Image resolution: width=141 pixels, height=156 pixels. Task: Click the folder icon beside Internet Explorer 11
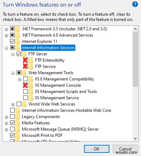(18, 41)
